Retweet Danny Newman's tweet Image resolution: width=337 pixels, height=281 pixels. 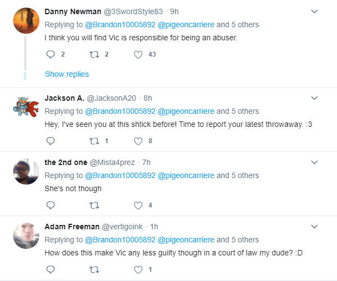point(94,54)
